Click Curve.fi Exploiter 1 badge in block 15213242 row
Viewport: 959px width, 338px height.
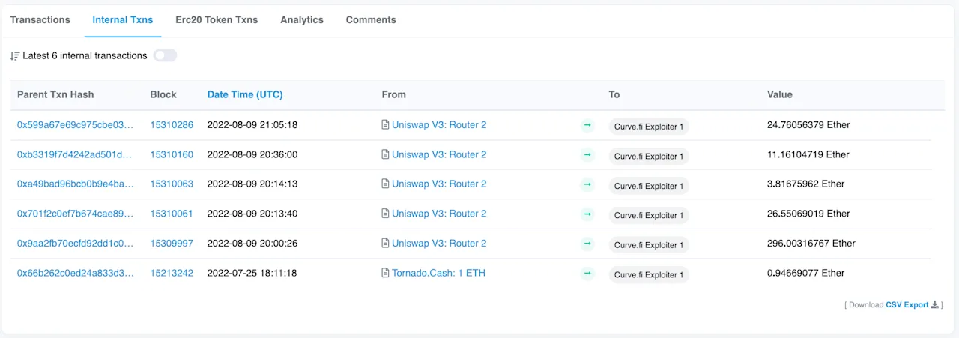(649, 274)
